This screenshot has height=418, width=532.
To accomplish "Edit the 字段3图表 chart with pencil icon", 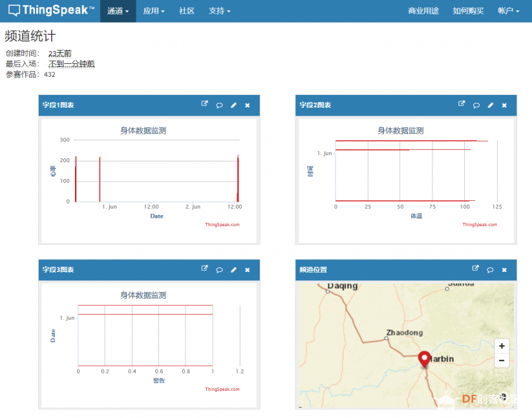I will 233,270.
